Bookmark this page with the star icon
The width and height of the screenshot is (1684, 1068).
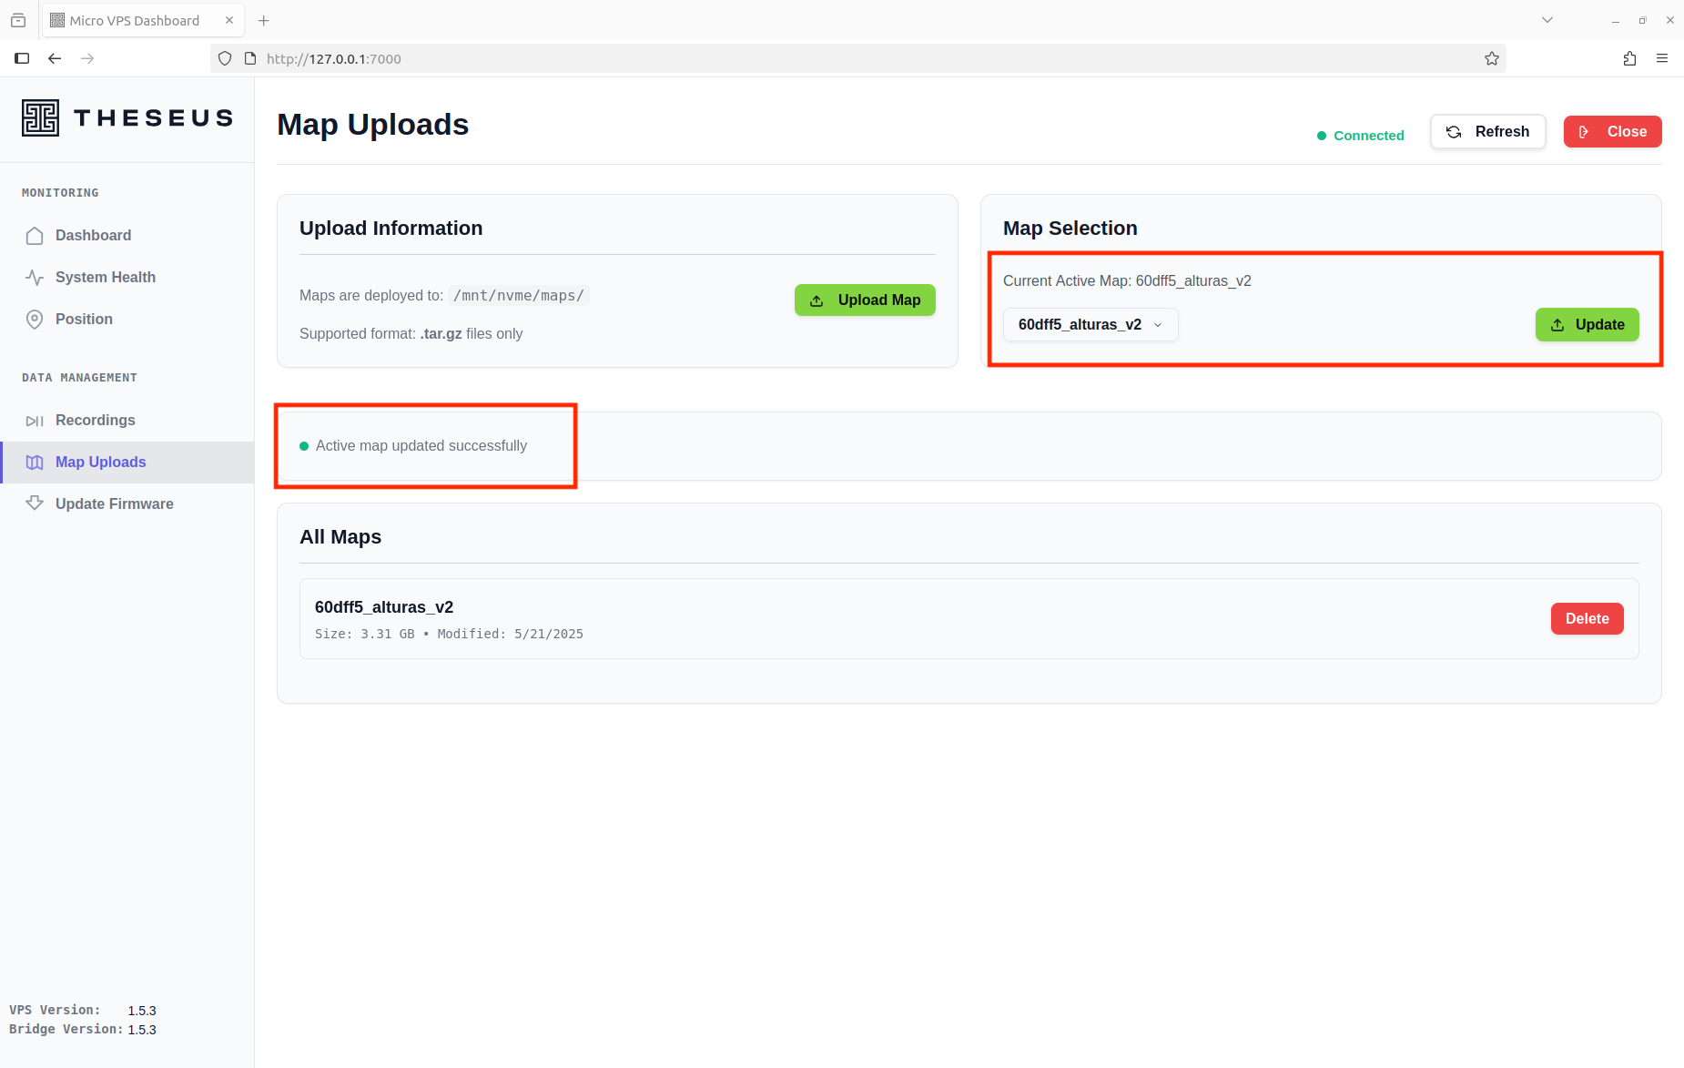(1491, 59)
